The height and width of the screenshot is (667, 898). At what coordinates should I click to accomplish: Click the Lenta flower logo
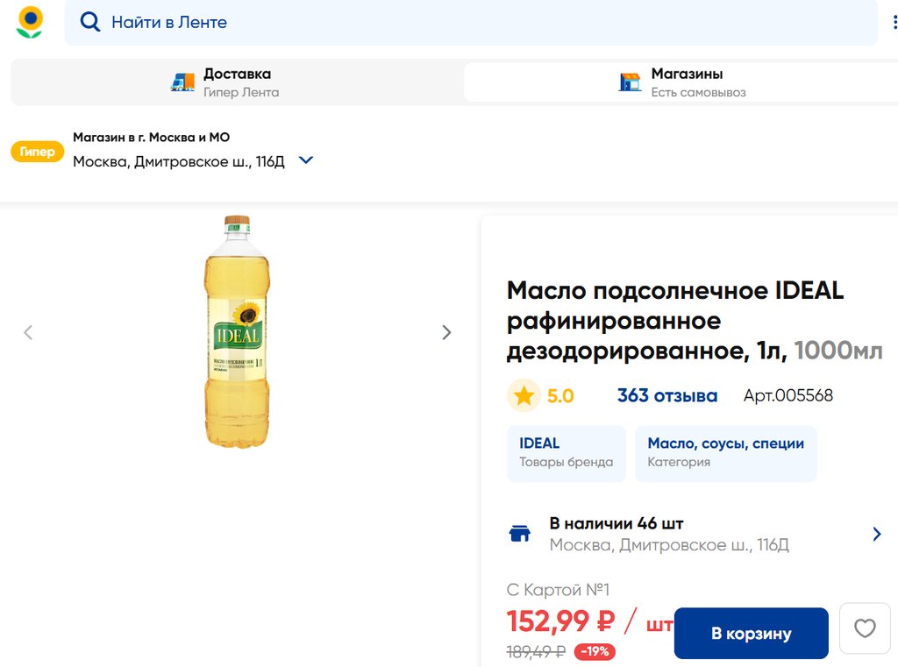tap(30, 22)
